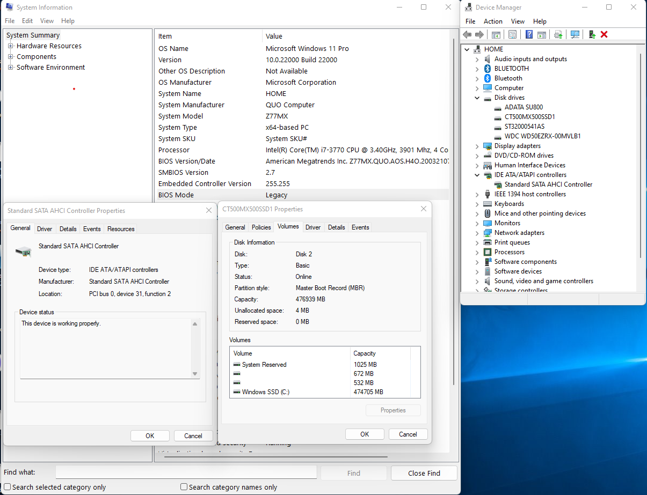Open View menu in Device Manager
This screenshot has width=647, height=495.
(518, 21)
